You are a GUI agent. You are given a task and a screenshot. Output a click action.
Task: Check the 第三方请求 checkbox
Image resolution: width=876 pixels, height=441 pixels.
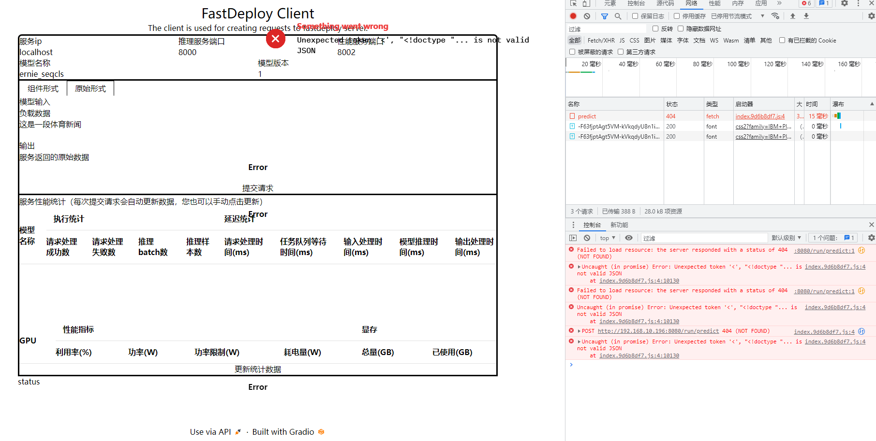(621, 52)
